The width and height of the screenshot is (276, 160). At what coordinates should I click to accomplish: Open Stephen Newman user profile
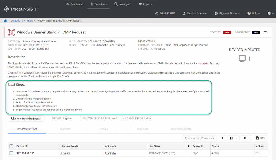(x=195, y=13)
